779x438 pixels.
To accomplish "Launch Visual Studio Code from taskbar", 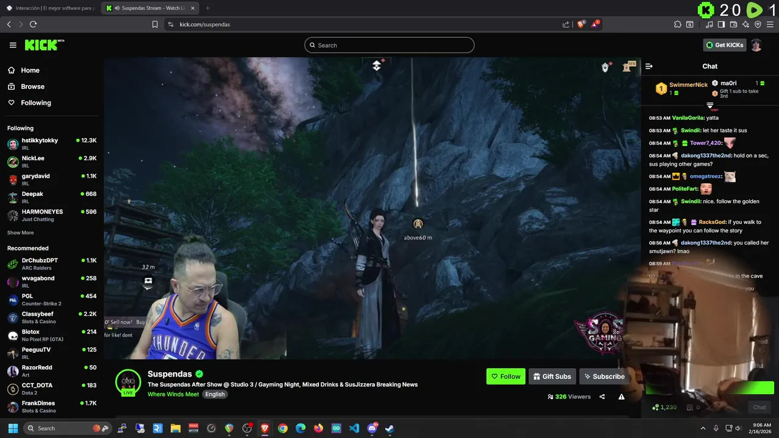I will coord(354,428).
